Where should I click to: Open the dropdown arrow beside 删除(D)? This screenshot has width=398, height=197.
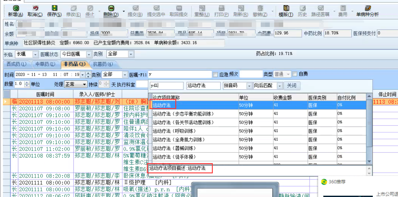[x=124, y=12]
